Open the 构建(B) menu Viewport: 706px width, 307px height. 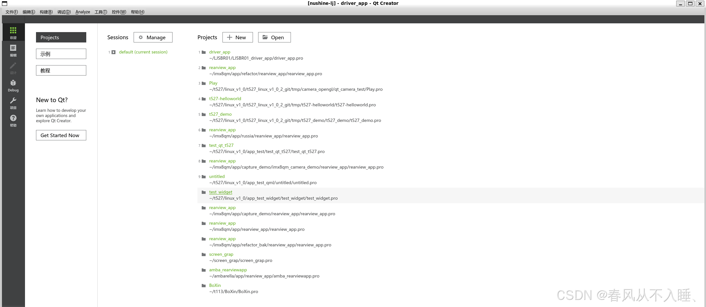click(x=46, y=12)
